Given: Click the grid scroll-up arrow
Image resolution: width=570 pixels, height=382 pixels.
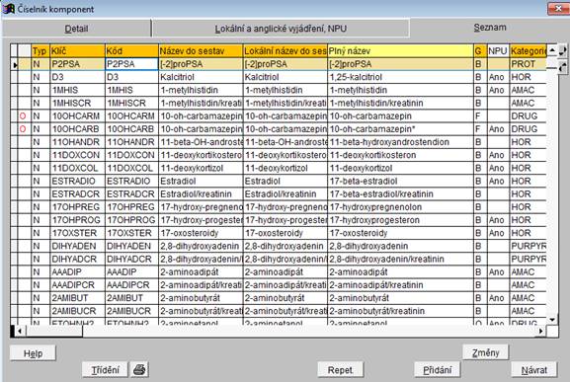Looking at the screenshot, I should coord(552,50).
